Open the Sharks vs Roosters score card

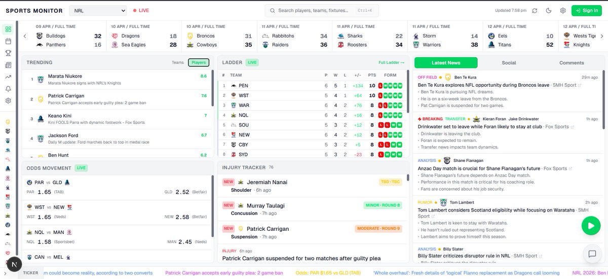(x=370, y=36)
